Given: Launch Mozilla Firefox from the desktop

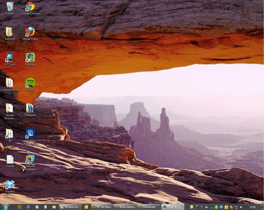Looking at the screenshot, I should (x=30, y=32).
